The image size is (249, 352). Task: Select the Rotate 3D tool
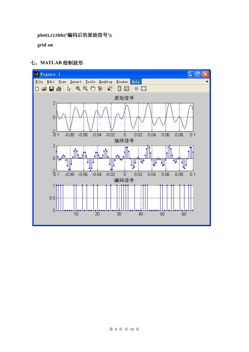(x=100, y=89)
